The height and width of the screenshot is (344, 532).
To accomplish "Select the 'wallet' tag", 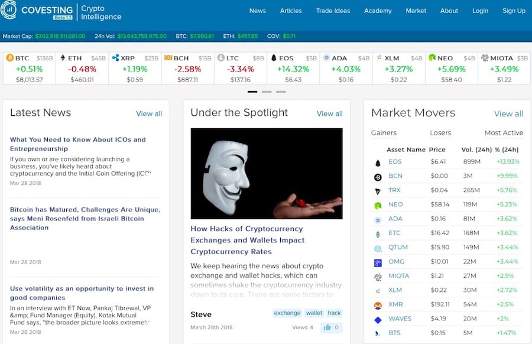I will pyautogui.click(x=314, y=313).
